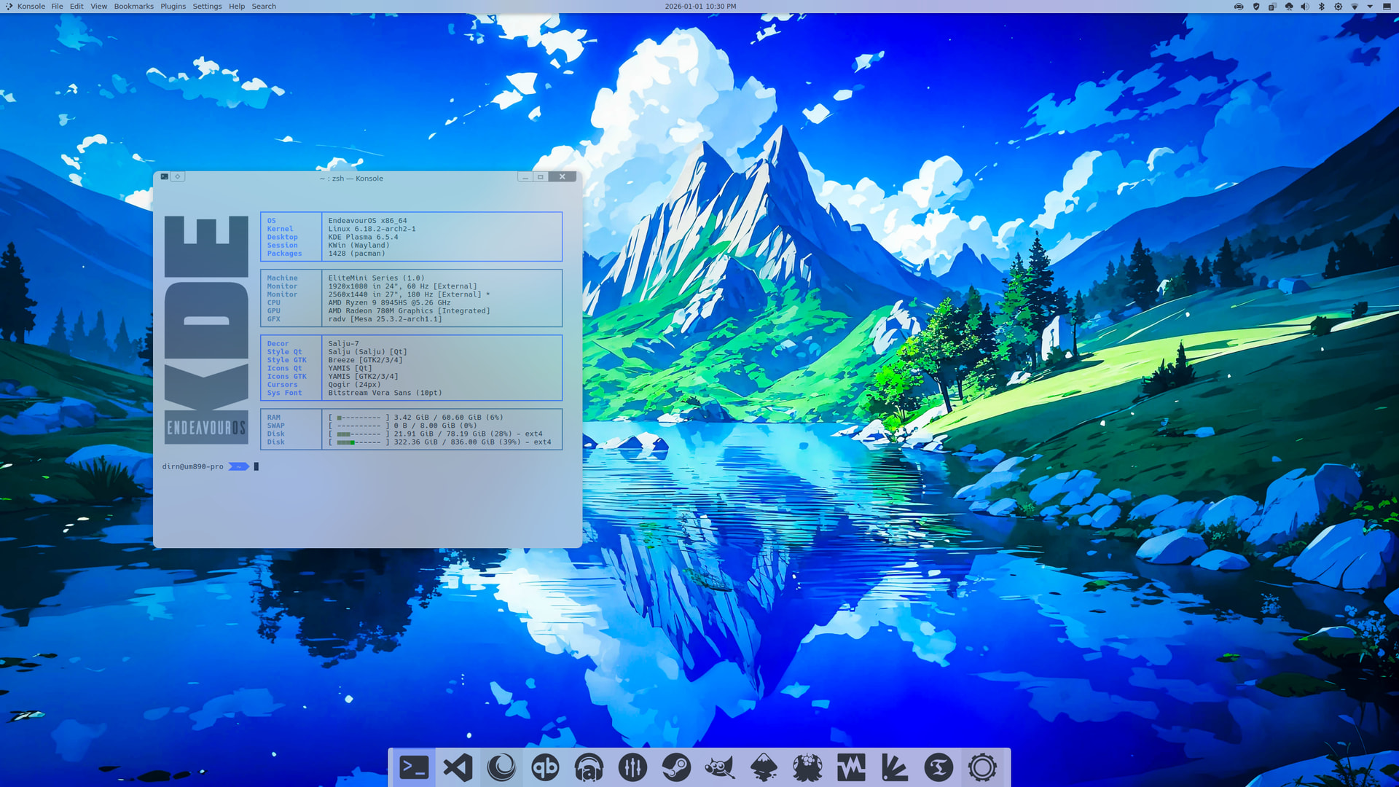This screenshot has height=787, width=1399.
Task: Click the Konsole terminal icon in dock
Action: click(414, 767)
